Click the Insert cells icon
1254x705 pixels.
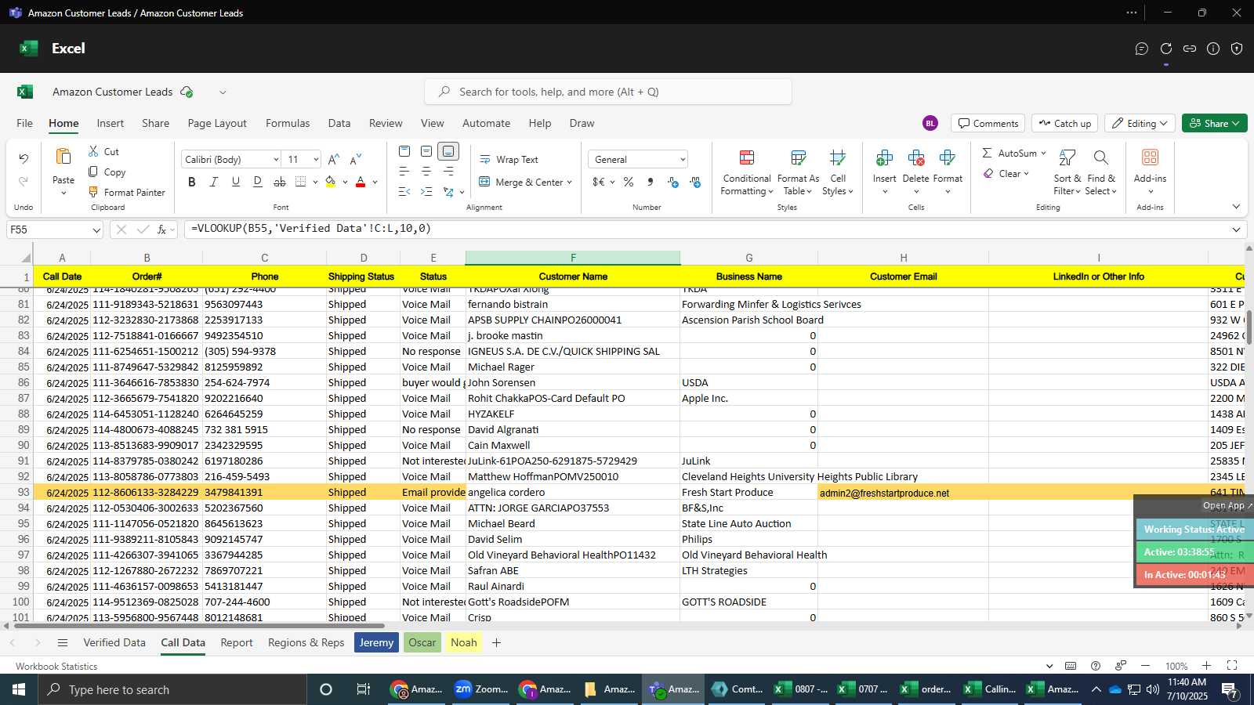pos(885,159)
